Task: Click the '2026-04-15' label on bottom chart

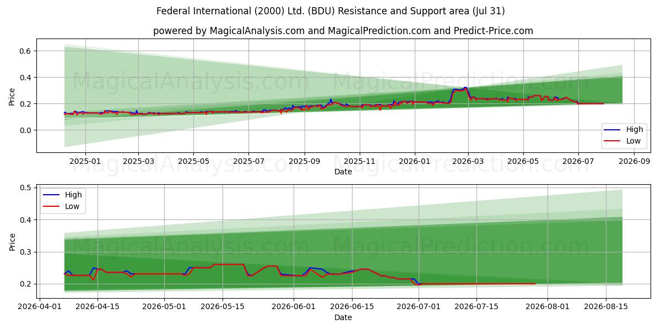Action: coord(97,307)
